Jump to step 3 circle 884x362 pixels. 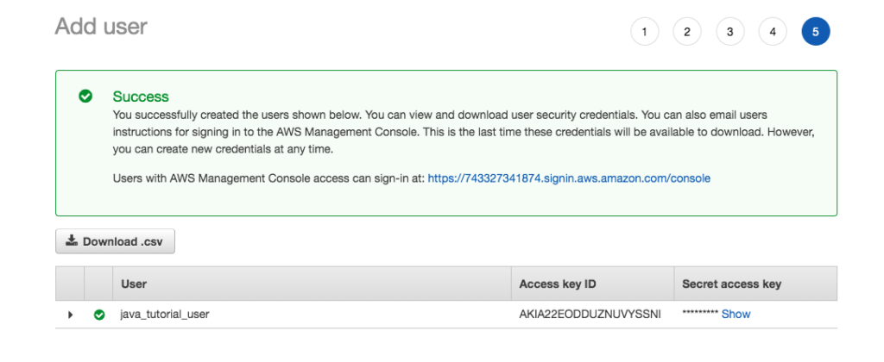(x=730, y=32)
